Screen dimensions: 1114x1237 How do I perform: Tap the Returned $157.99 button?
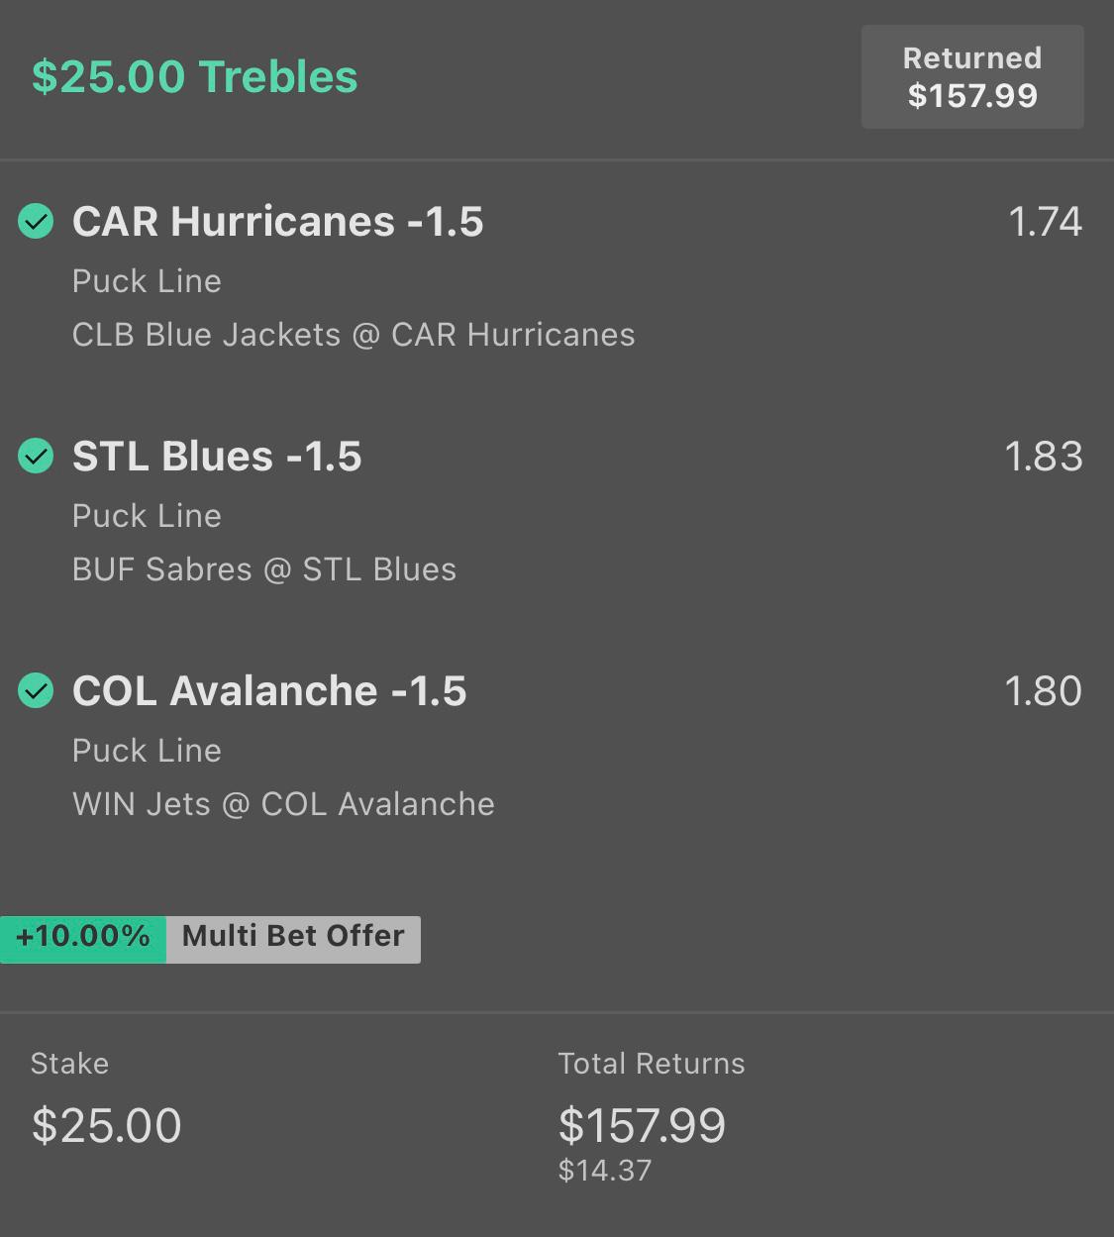[x=972, y=77]
